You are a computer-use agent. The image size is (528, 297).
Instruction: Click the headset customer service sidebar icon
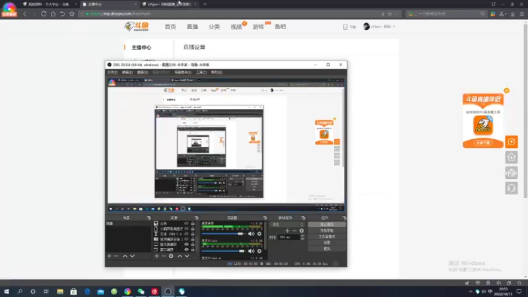pyautogui.click(x=511, y=188)
